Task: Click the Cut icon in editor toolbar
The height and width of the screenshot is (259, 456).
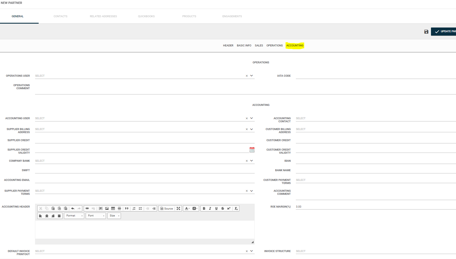Action: (x=41, y=208)
